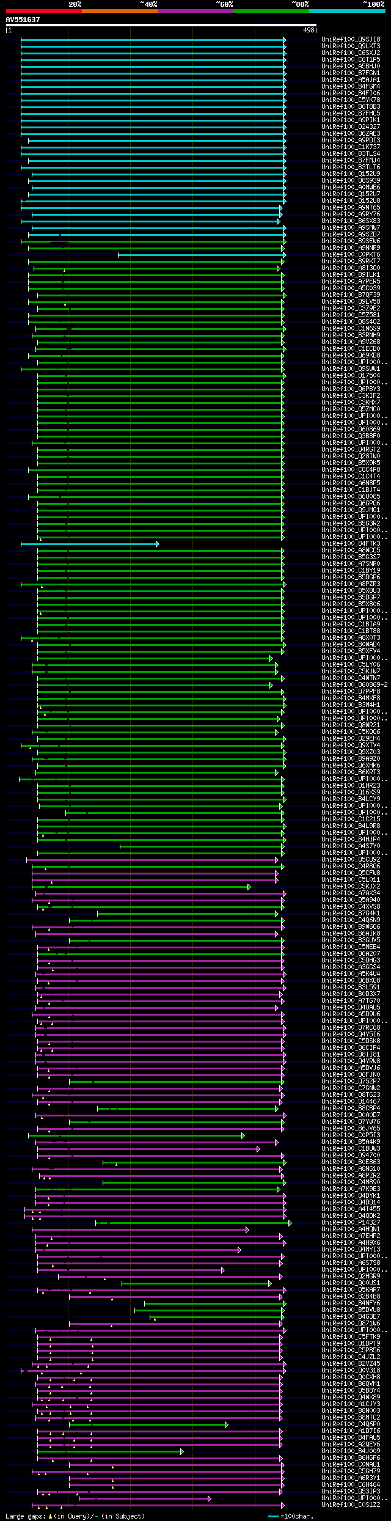The height and width of the screenshot is (1521, 391).
Task: Click the orange ~40% identity legend segment
Action: point(119,11)
